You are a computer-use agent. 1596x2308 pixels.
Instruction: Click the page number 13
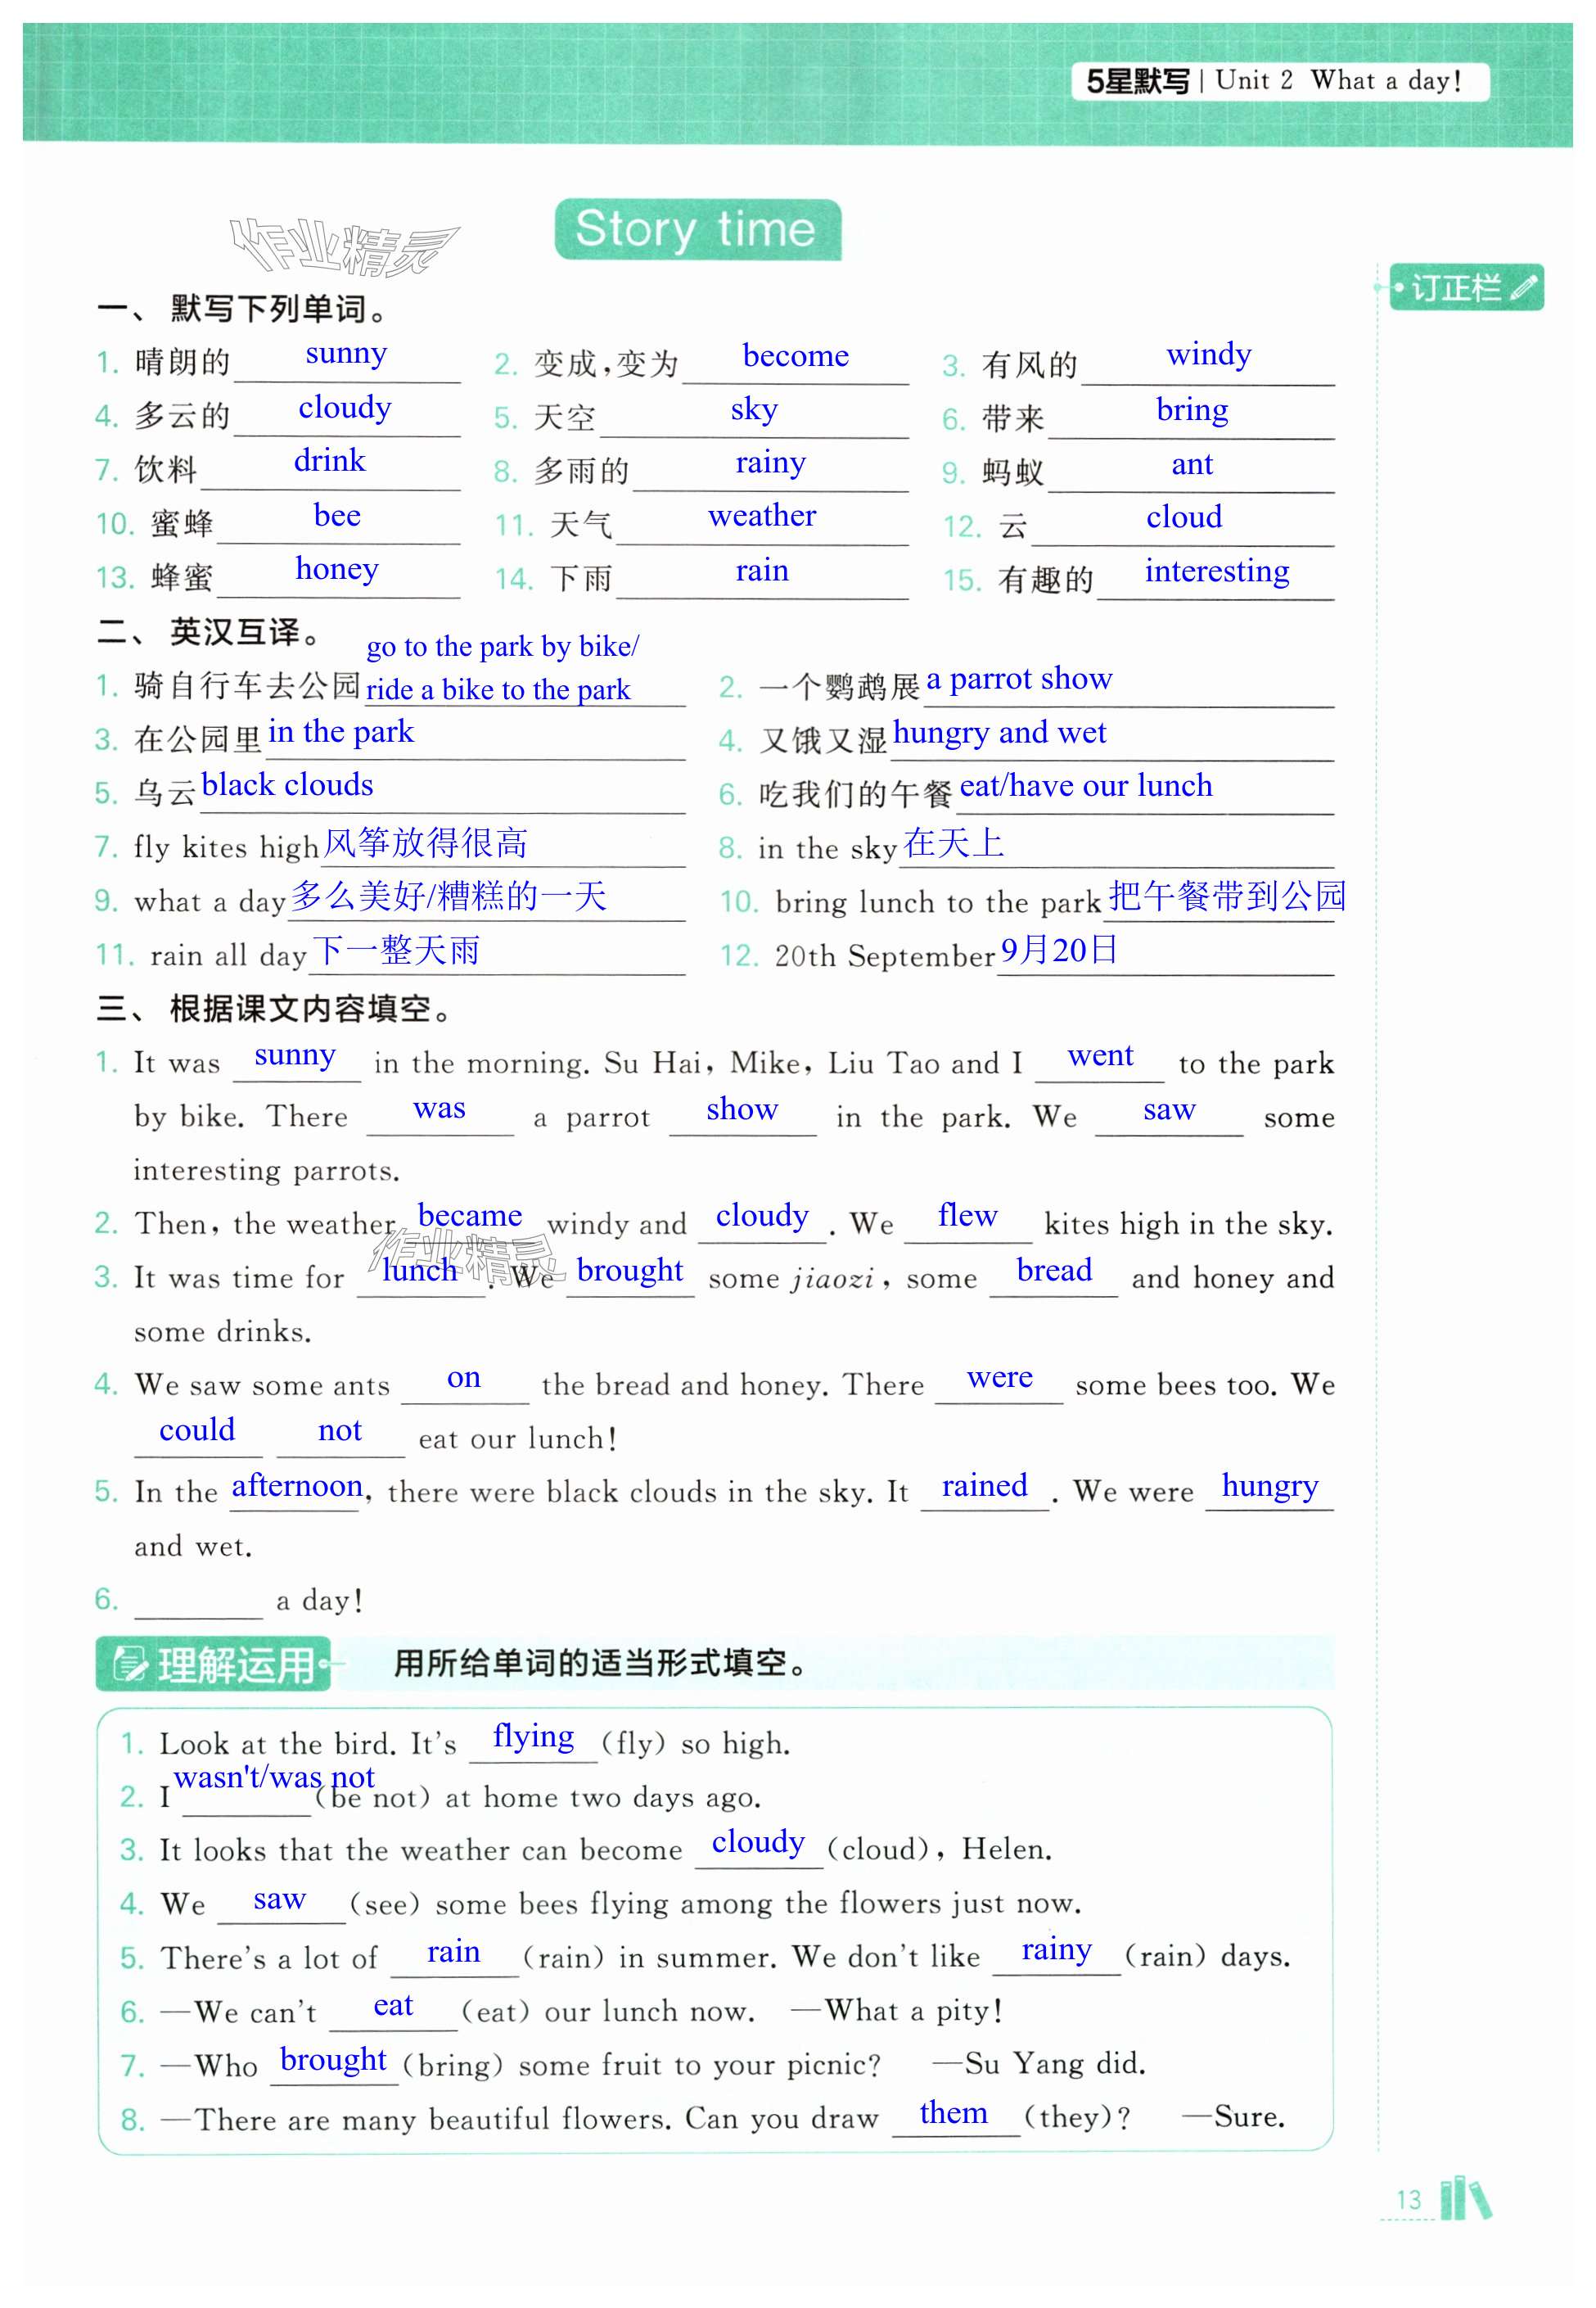[1408, 2200]
